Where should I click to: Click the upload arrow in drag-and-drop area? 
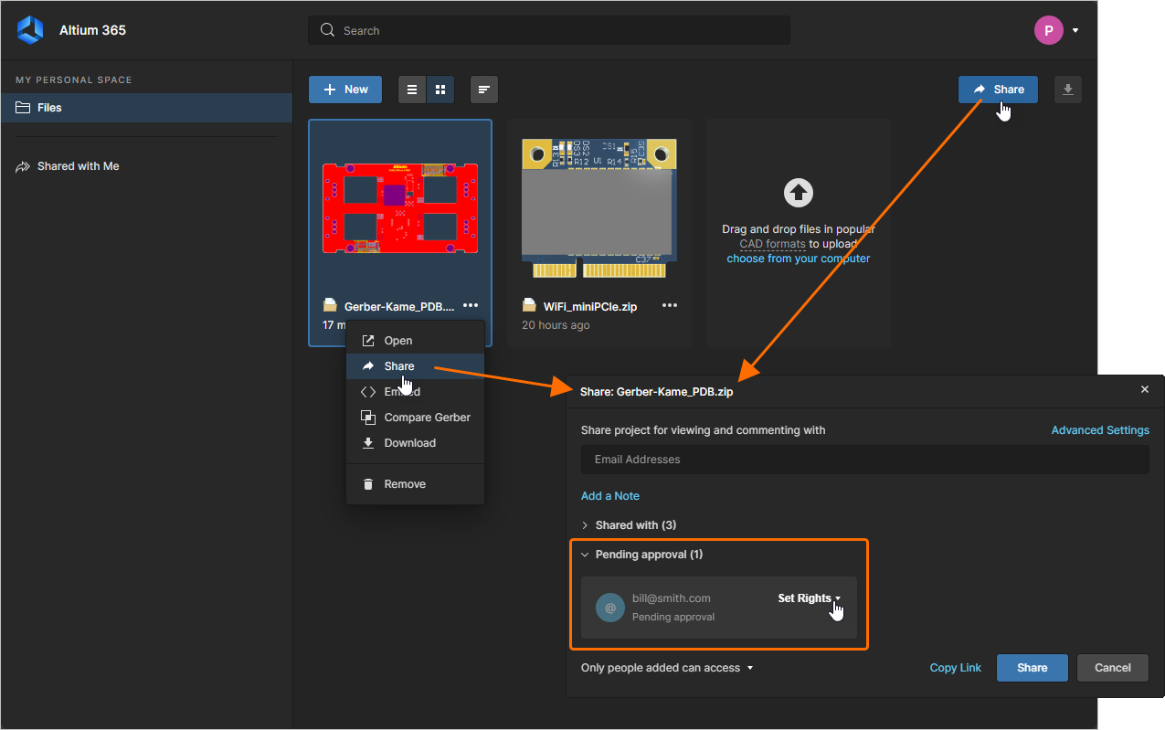(798, 193)
